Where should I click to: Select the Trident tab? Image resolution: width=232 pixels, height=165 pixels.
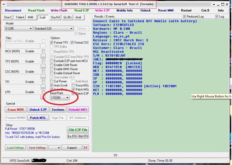pyautogui.click(x=20, y=18)
